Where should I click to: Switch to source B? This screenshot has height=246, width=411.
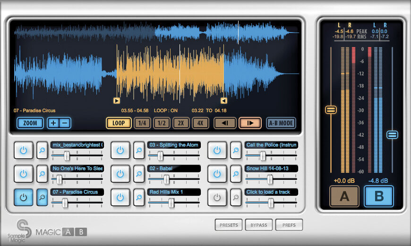(379, 197)
